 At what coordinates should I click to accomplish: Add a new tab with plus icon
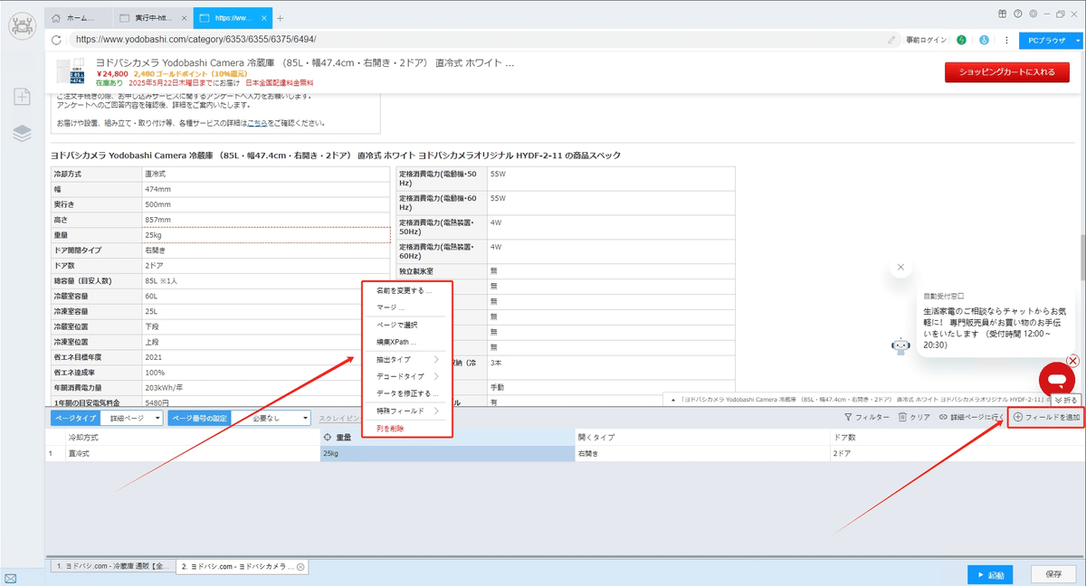point(281,18)
